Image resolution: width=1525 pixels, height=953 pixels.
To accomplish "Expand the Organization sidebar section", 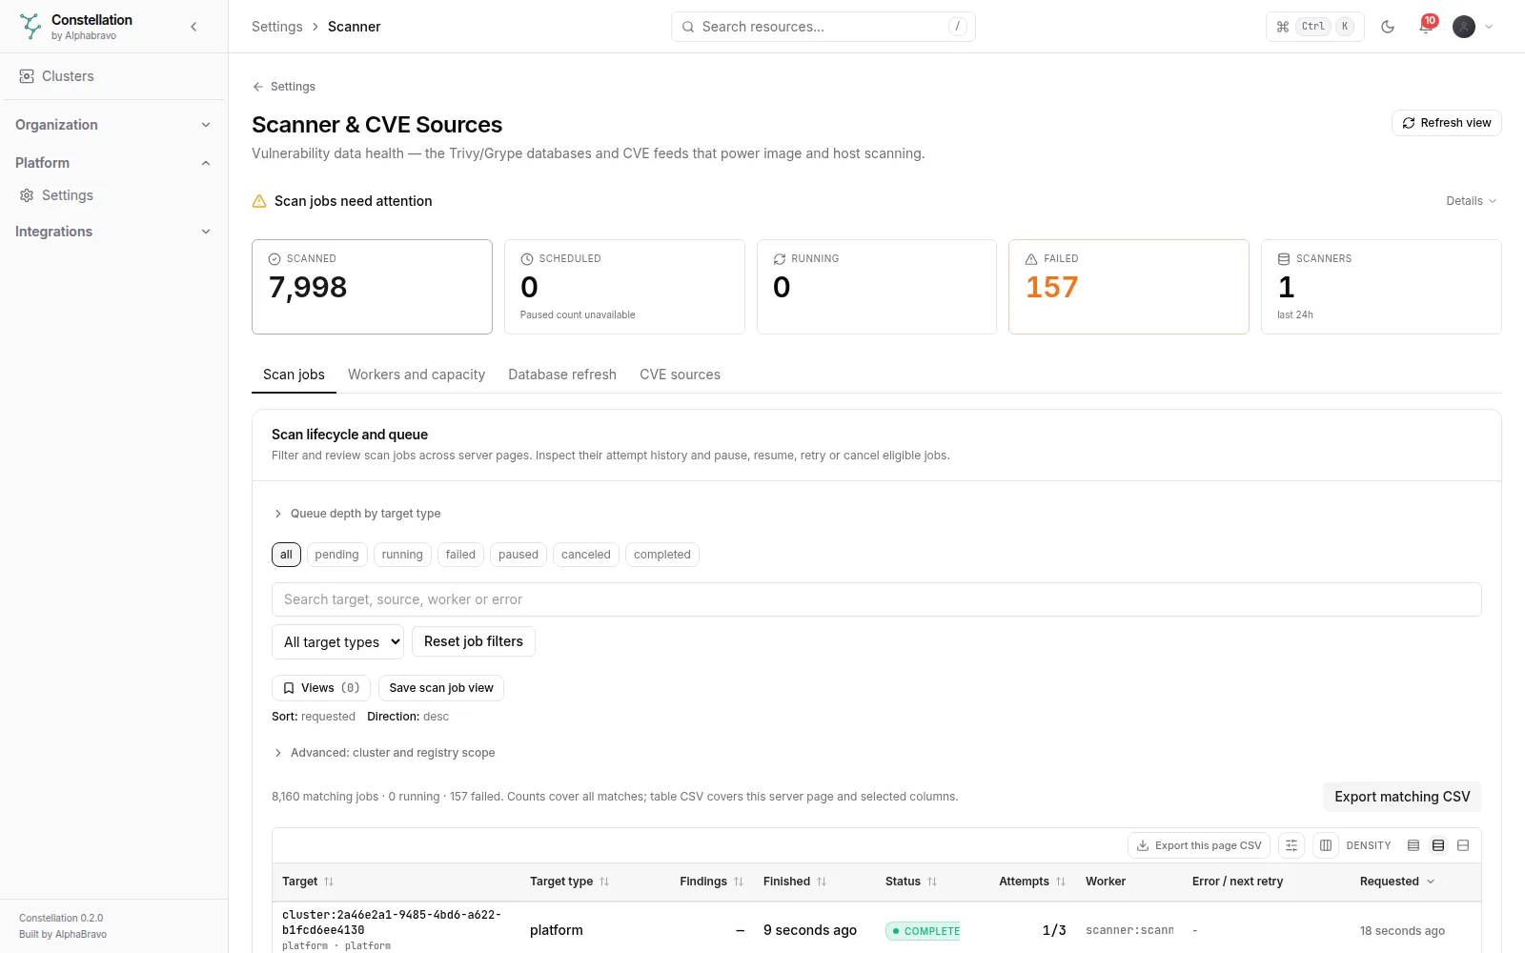I will click(x=113, y=125).
